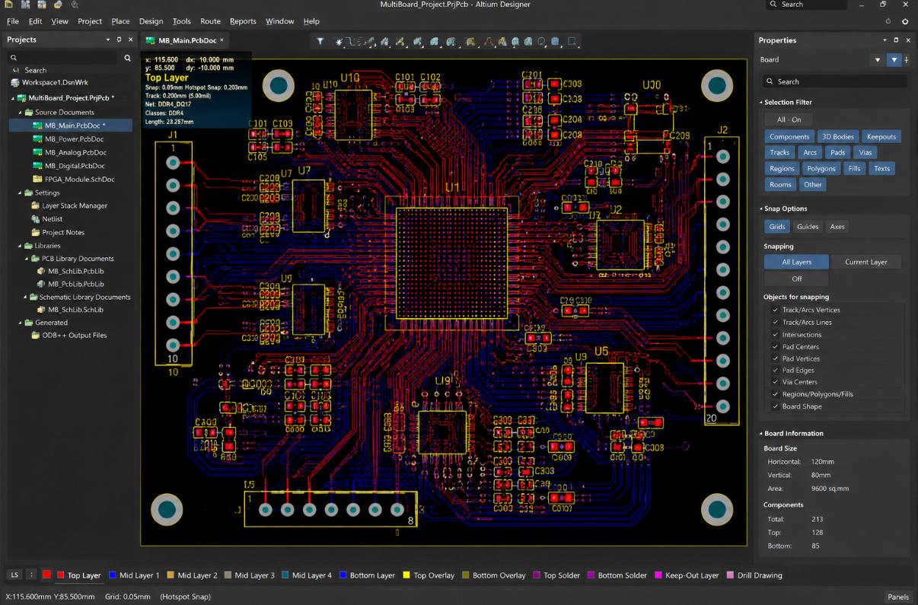
Task: Click the magnifier search icon in Projects panel
Action: (x=127, y=57)
